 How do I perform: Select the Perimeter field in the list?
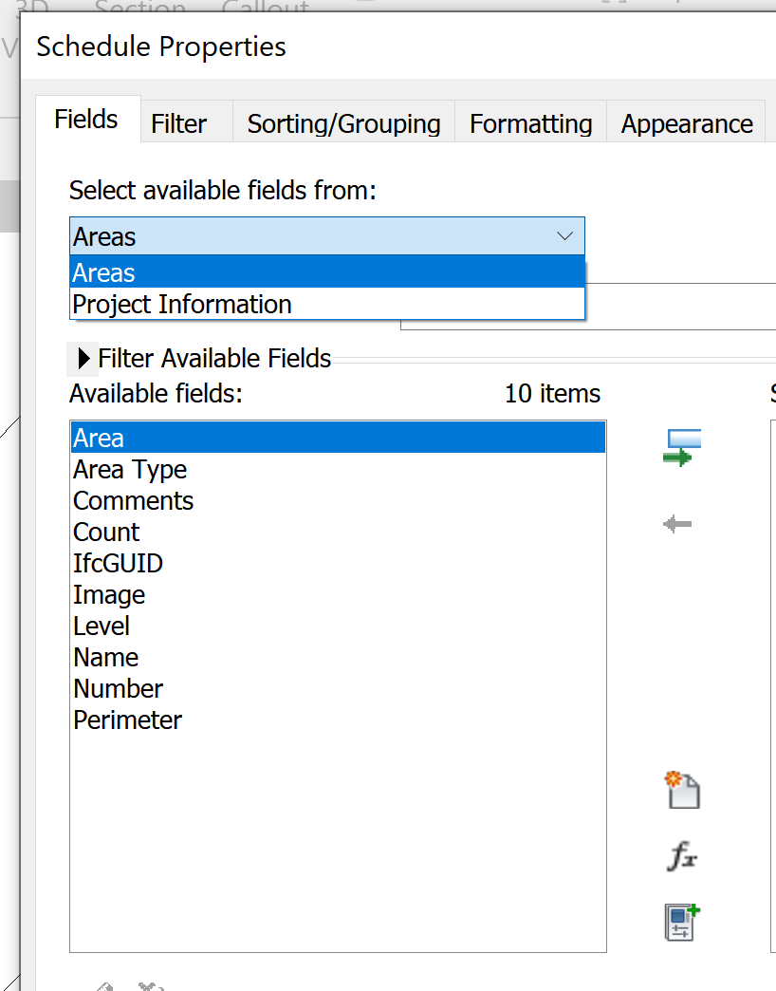click(x=127, y=720)
